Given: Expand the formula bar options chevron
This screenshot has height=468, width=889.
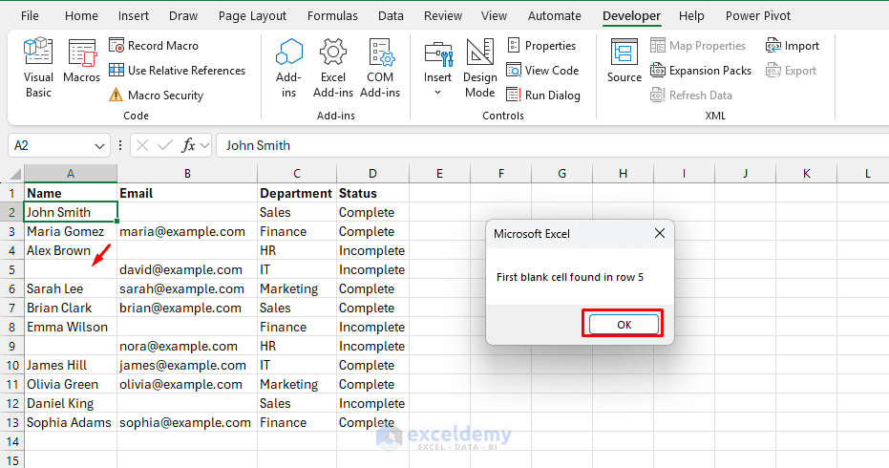Looking at the screenshot, I should click(204, 146).
